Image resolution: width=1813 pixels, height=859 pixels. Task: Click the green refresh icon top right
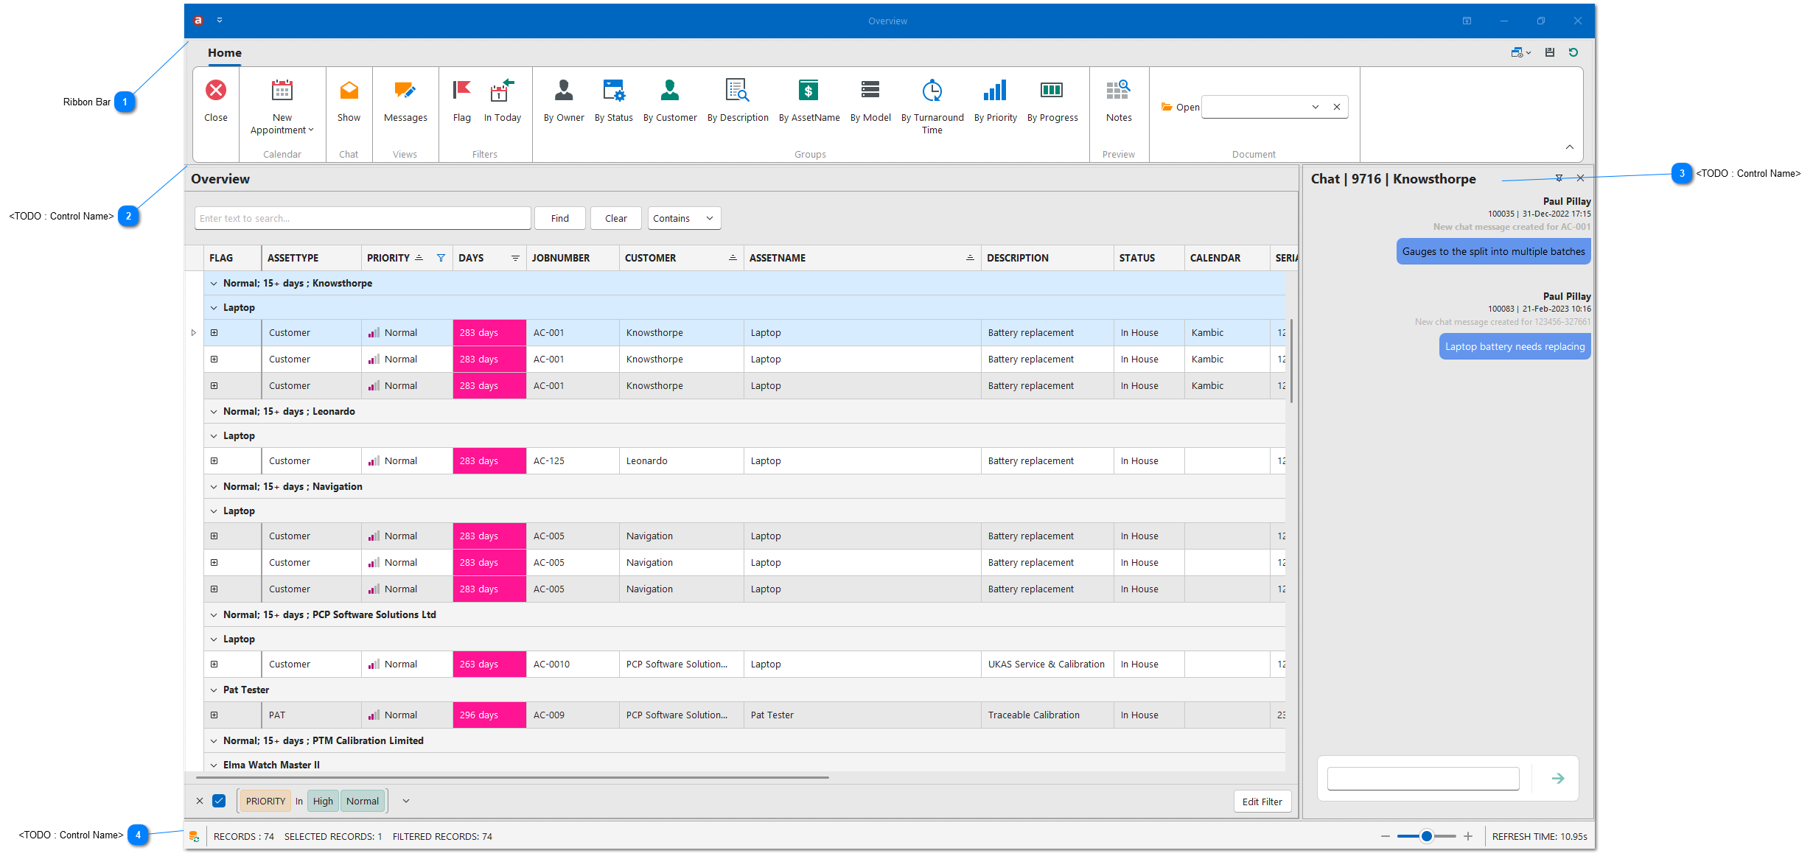(x=1573, y=52)
